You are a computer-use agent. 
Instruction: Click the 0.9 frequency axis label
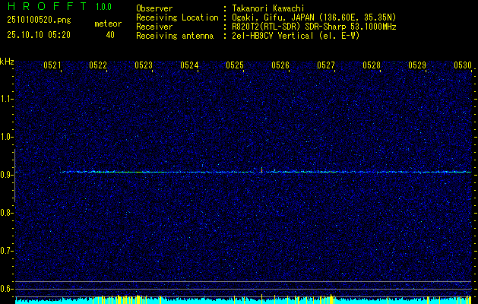pos(5,175)
